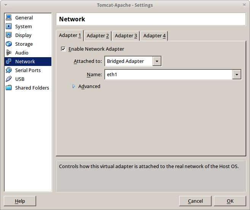The height and width of the screenshot is (210, 250).
Task: Click the Cancel button
Action: [195, 201]
